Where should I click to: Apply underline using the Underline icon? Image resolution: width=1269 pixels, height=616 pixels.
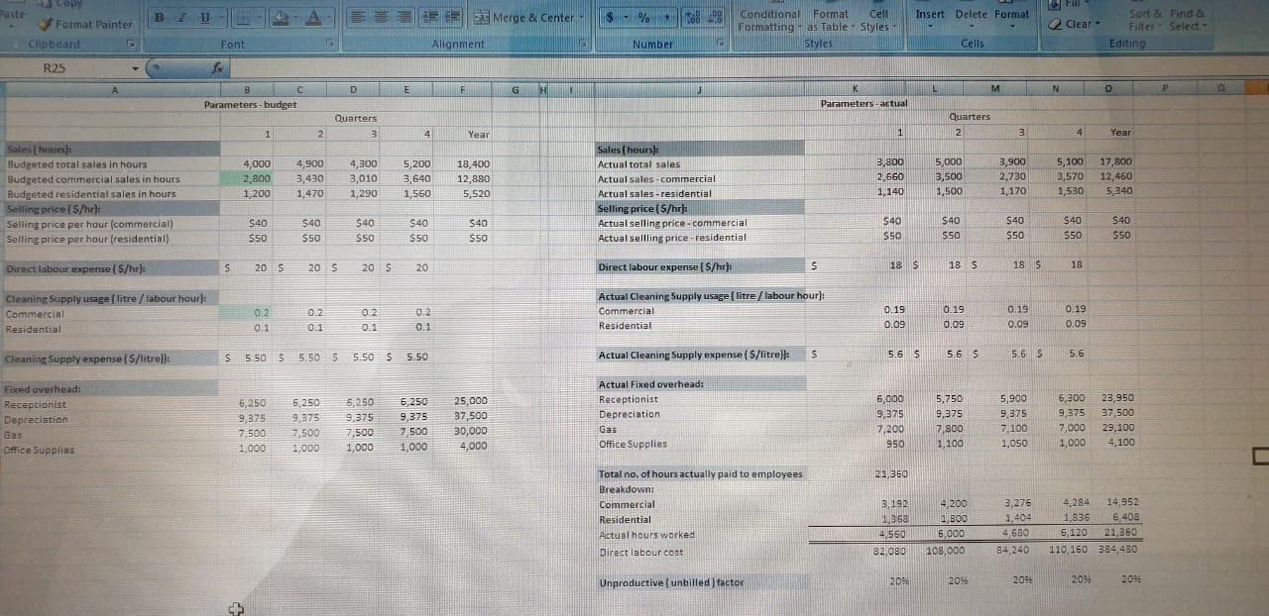point(204,17)
